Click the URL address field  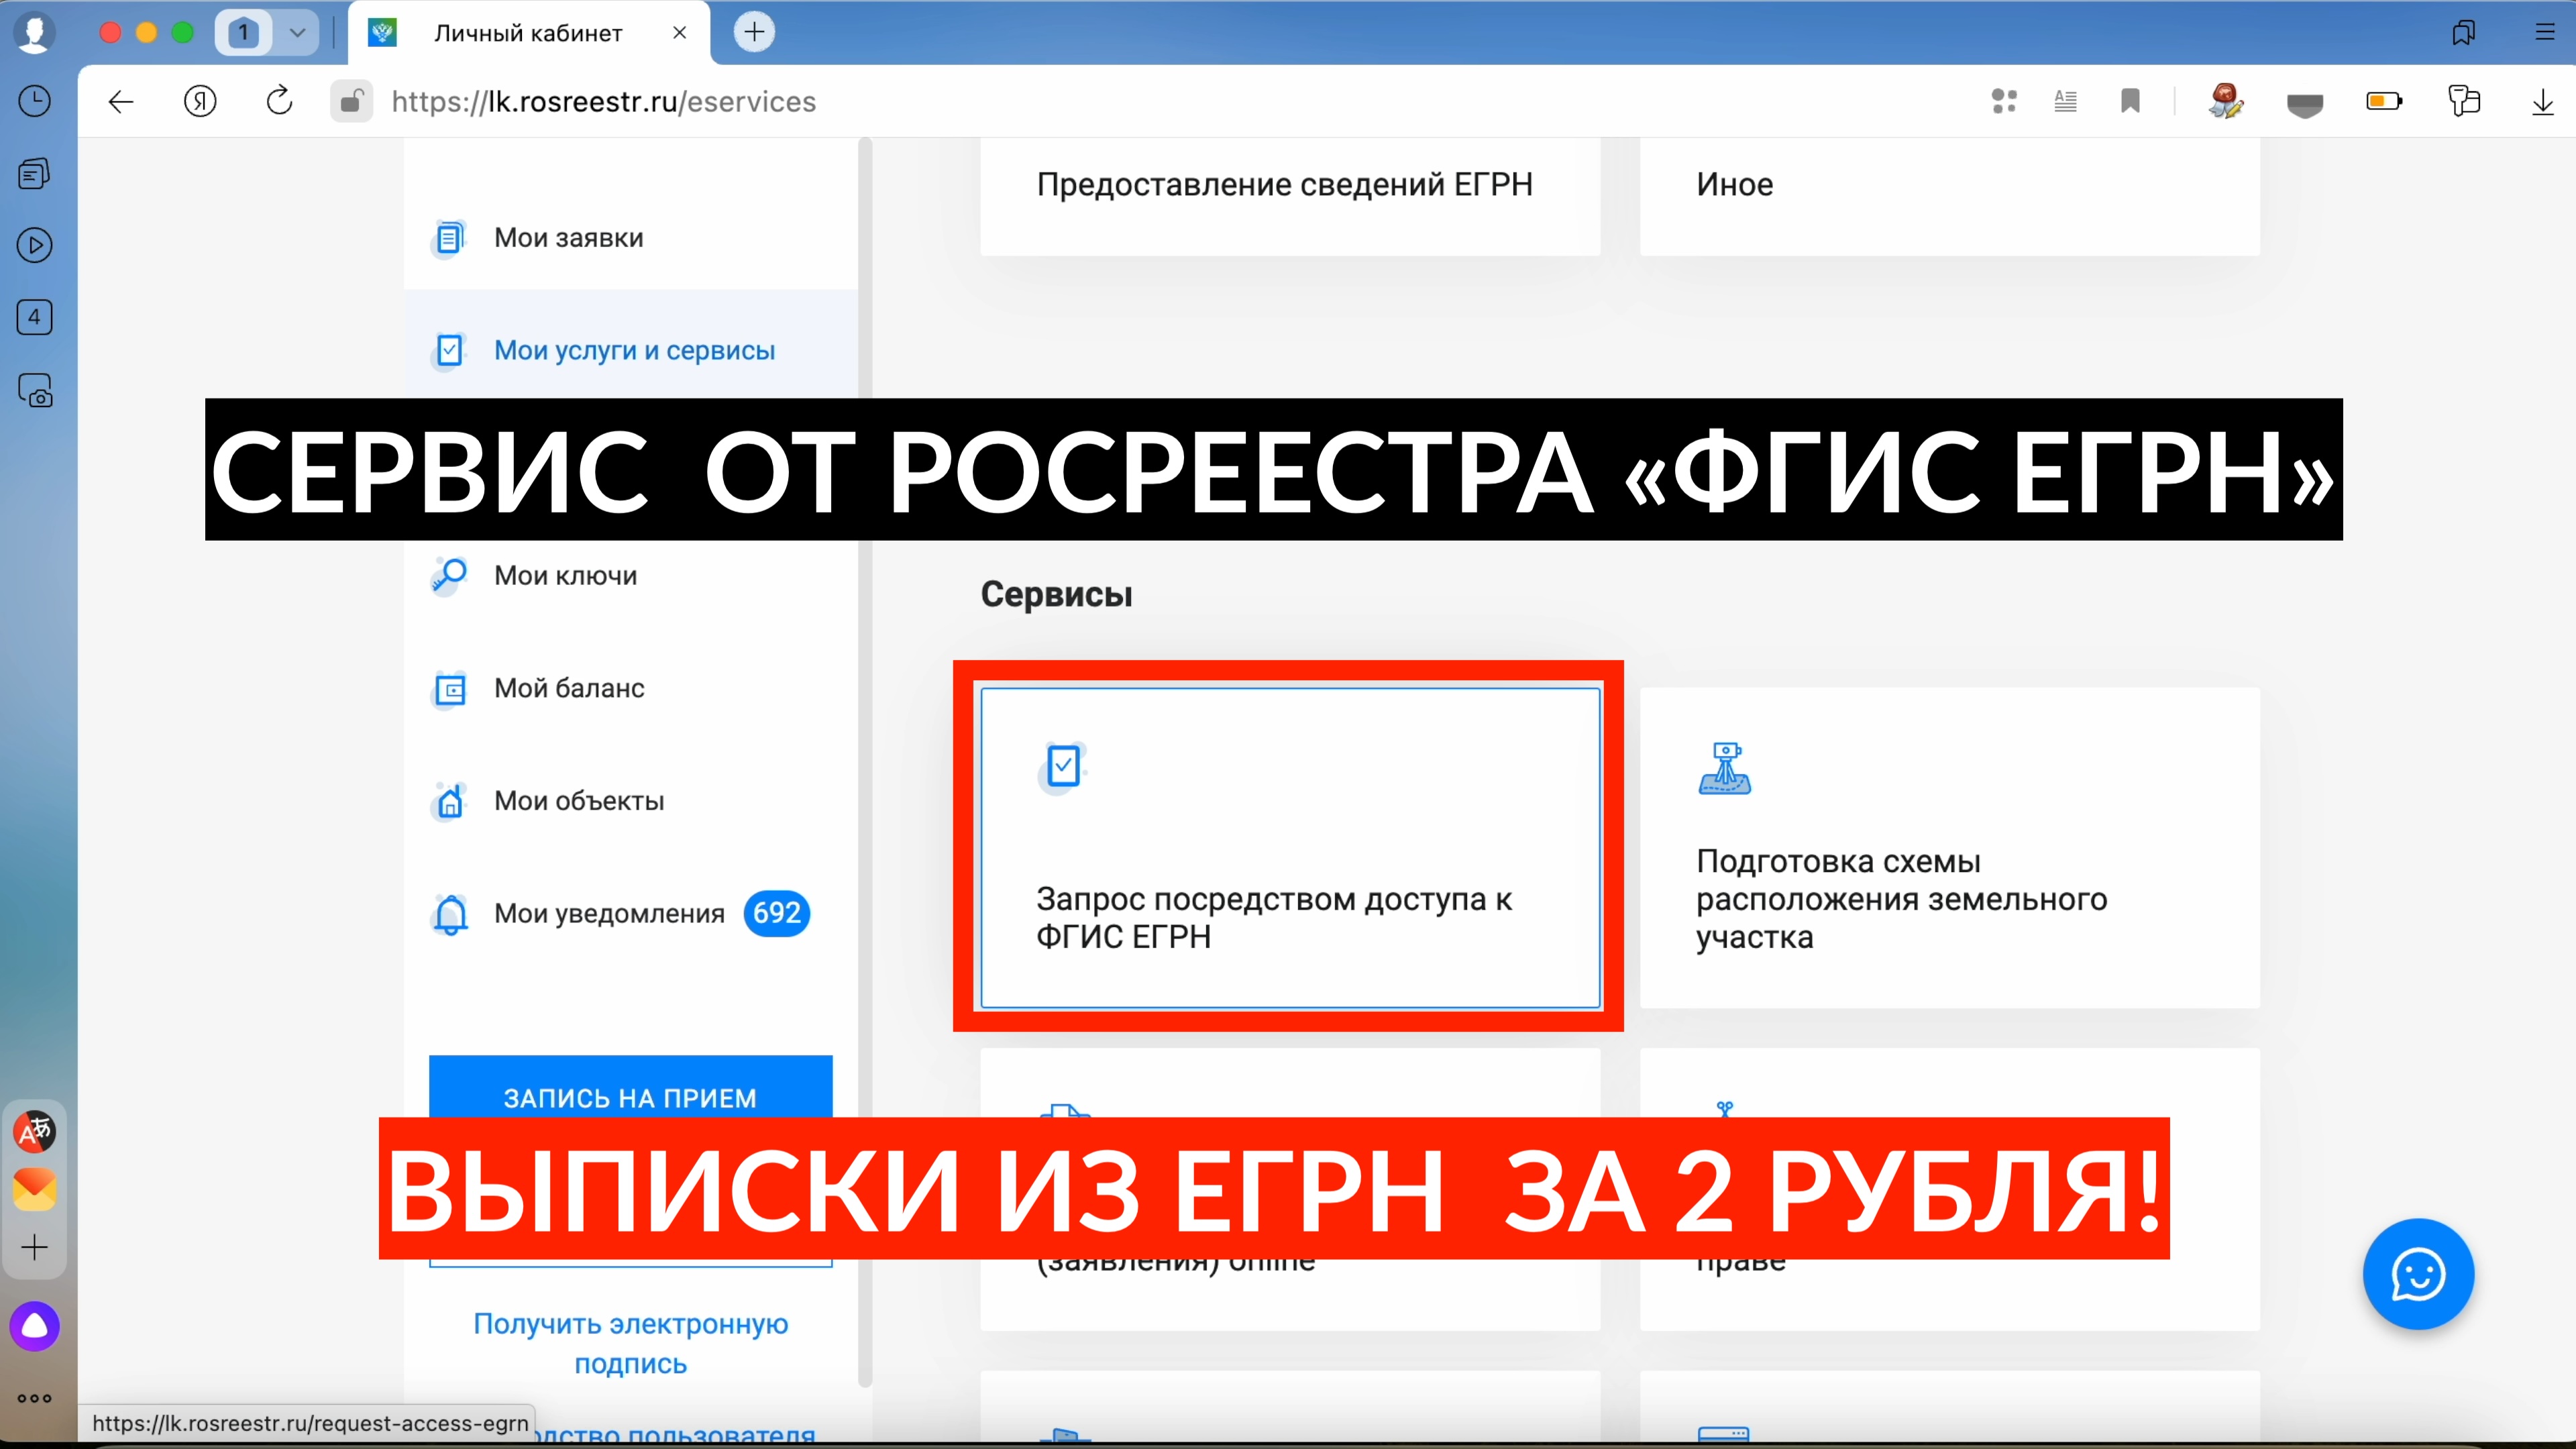coord(603,101)
